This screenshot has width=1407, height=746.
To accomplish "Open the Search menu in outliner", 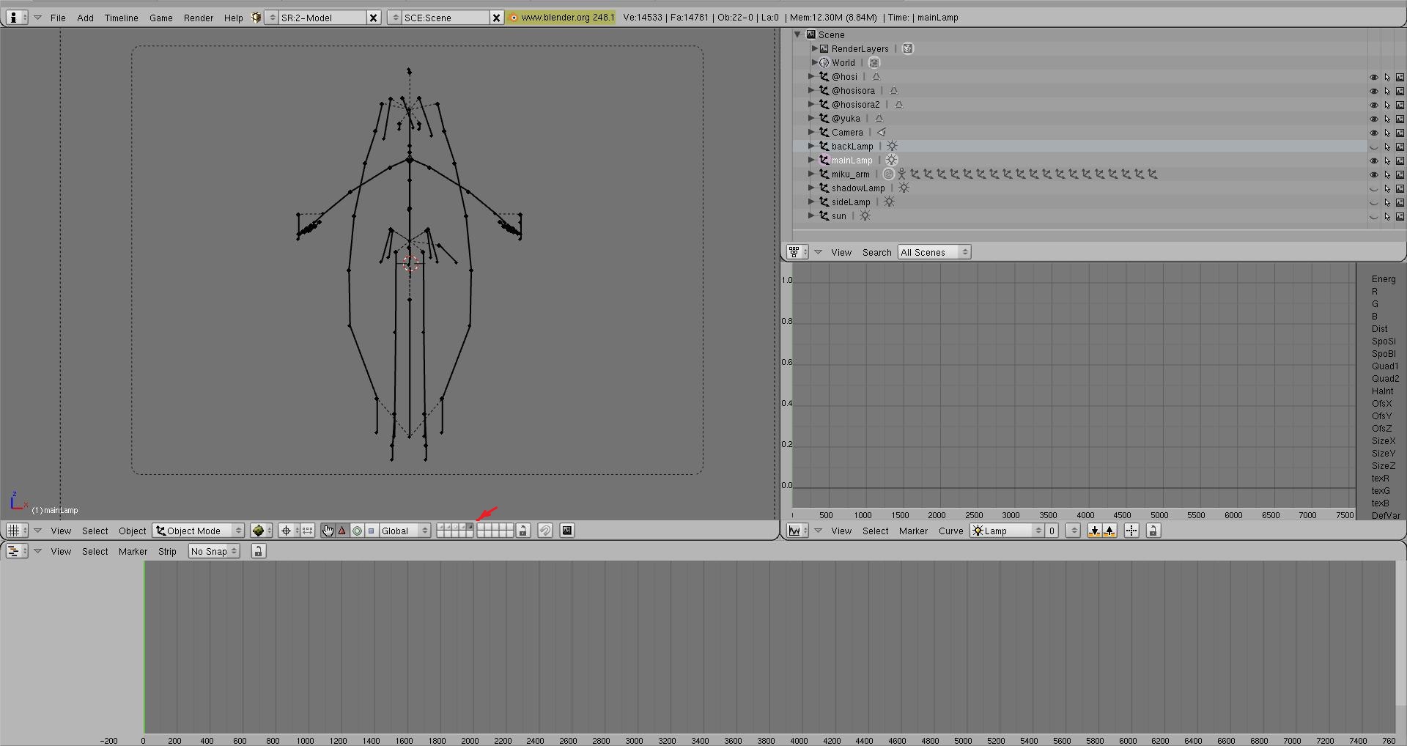I will pyautogui.click(x=876, y=252).
